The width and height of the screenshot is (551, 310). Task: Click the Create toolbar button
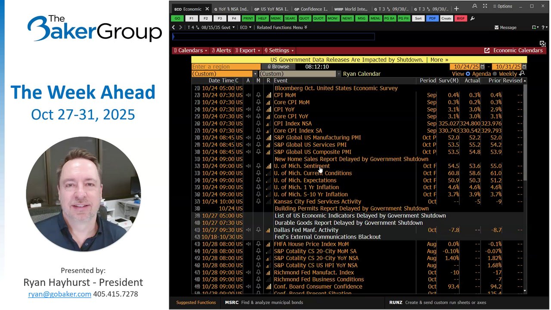tap(446, 19)
